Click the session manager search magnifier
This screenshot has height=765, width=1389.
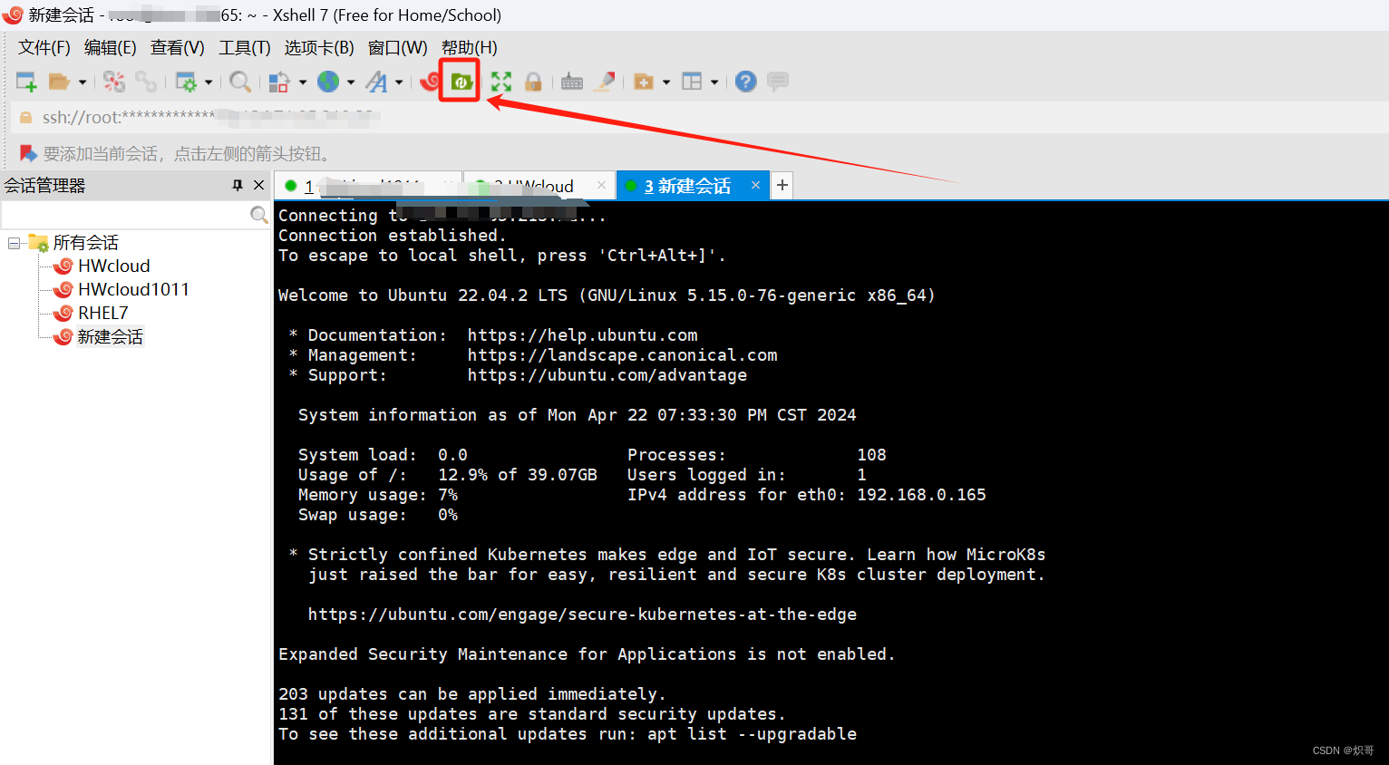click(x=258, y=215)
